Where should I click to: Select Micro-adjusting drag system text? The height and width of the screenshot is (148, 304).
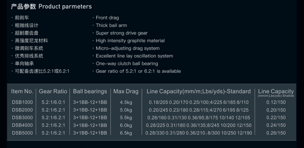[128, 48]
